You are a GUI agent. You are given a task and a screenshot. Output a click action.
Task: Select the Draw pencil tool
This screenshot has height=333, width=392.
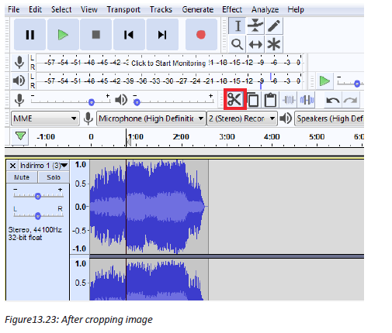pos(274,26)
